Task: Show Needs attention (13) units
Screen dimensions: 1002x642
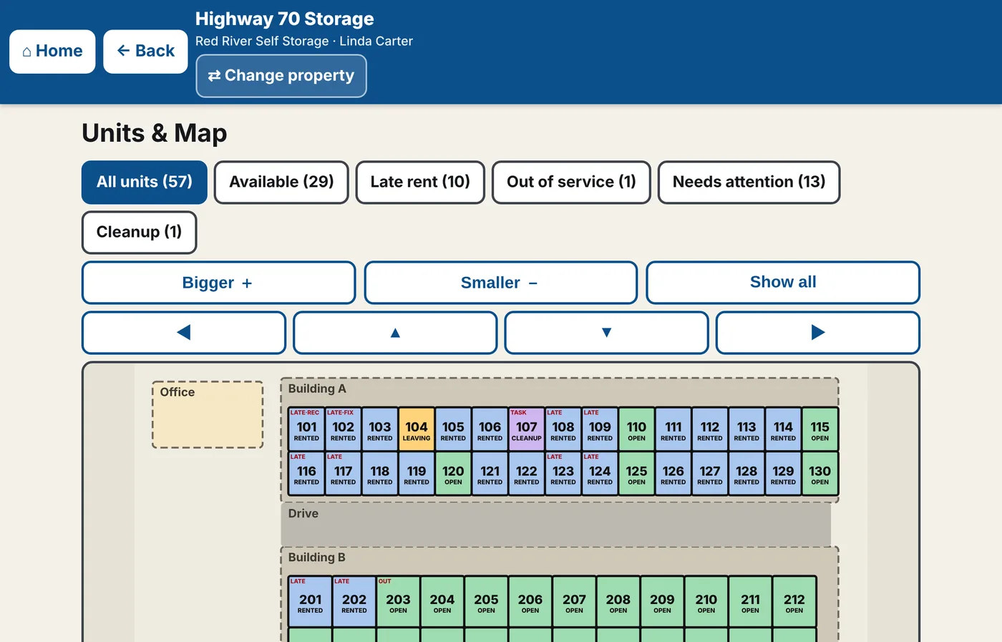Action: point(749,182)
